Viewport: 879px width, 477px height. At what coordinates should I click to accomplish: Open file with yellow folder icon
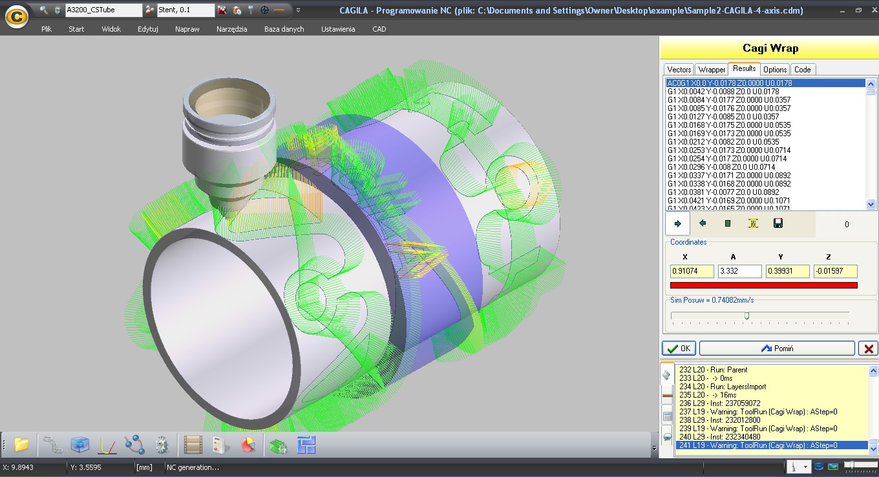point(22,445)
